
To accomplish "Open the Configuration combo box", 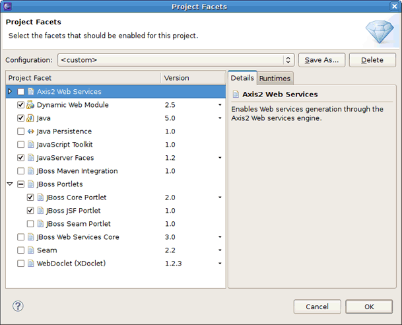I will pos(176,60).
